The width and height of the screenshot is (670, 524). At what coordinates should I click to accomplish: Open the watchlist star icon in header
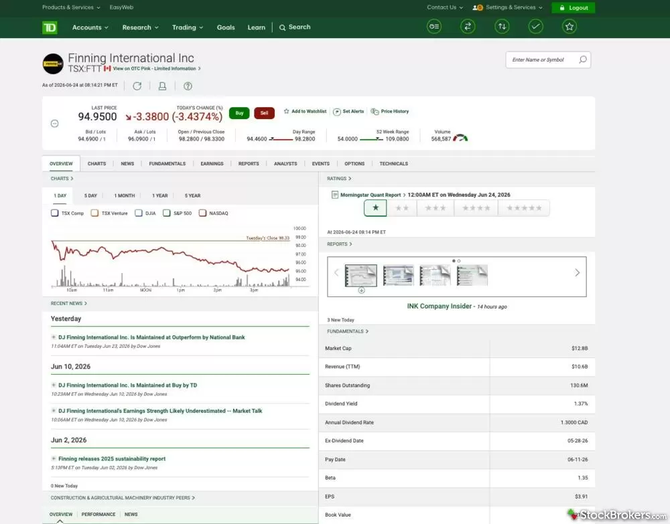point(569,27)
